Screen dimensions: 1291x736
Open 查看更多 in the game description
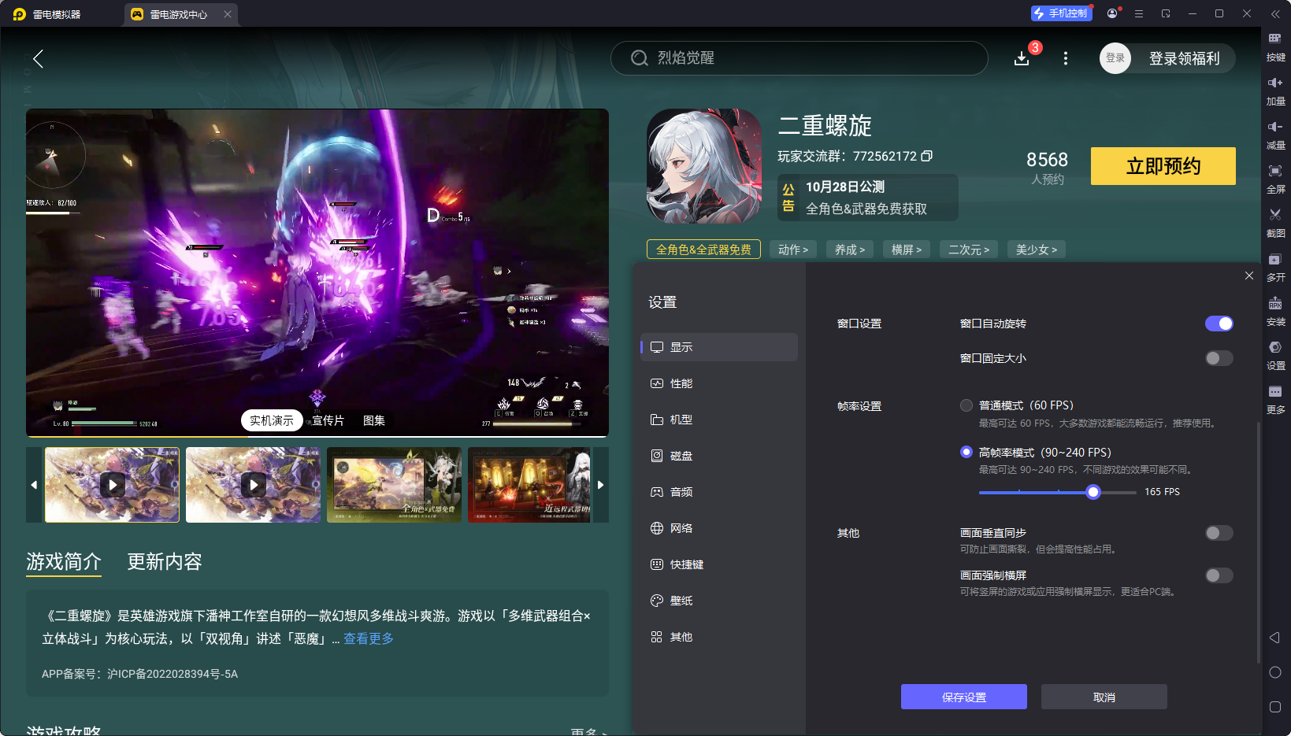coord(367,638)
